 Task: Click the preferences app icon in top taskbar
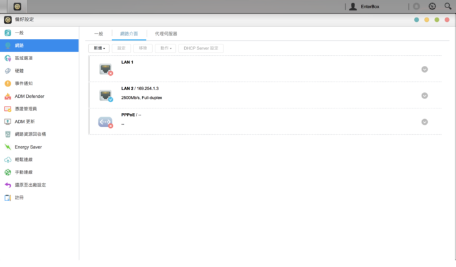click(x=17, y=6)
